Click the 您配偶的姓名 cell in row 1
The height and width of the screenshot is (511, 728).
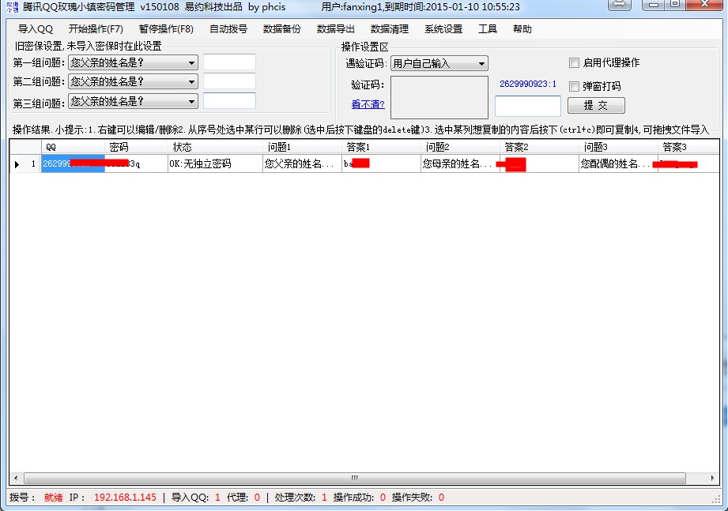tap(618, 163)
